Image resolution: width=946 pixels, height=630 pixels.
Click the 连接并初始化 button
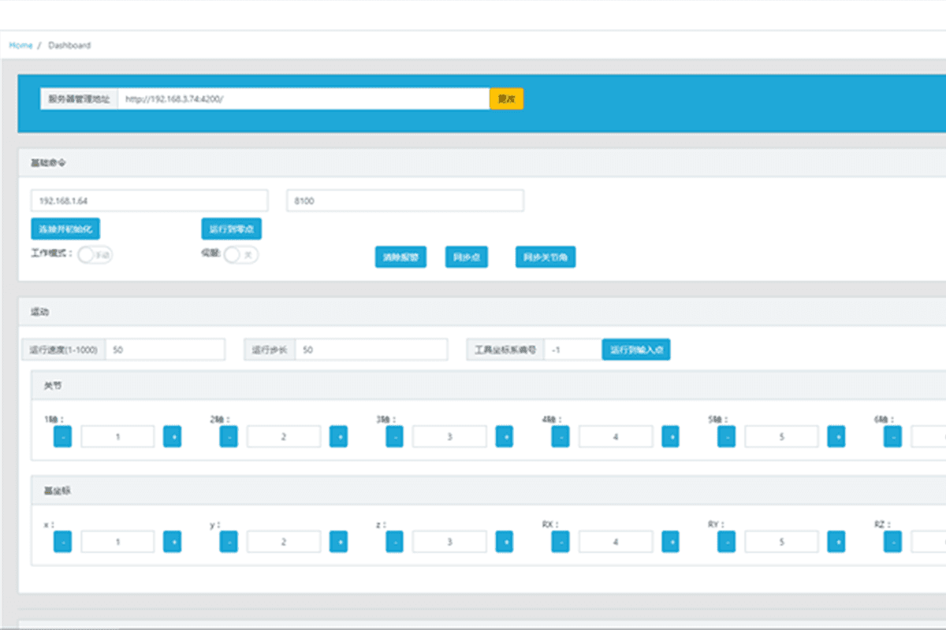[65, 228]
